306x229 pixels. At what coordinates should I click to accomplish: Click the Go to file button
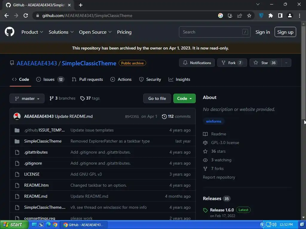click(x=157, y=98)
